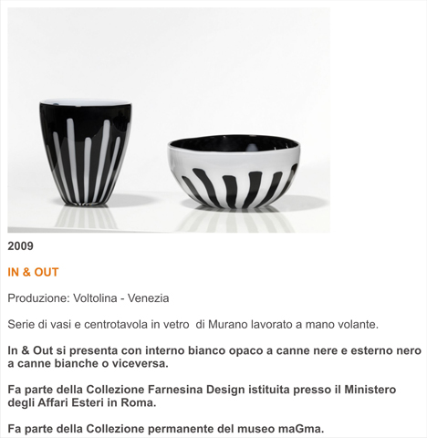Click the vase's reflection on the table
The height and width of the screenshot is (438, 427).
coord(86,216)
